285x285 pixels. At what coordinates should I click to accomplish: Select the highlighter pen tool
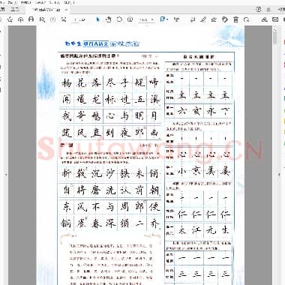203,19
